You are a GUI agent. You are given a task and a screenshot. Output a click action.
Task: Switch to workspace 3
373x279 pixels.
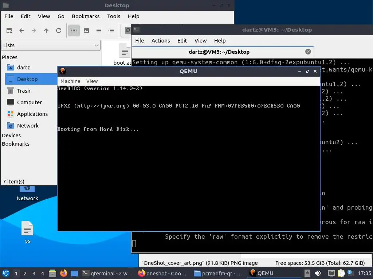coord(34,274)
